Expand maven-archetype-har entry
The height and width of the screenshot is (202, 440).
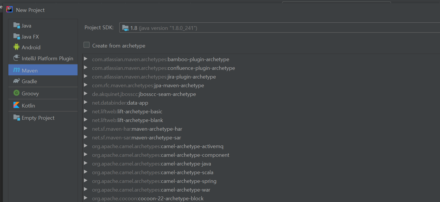click(85, 129)
